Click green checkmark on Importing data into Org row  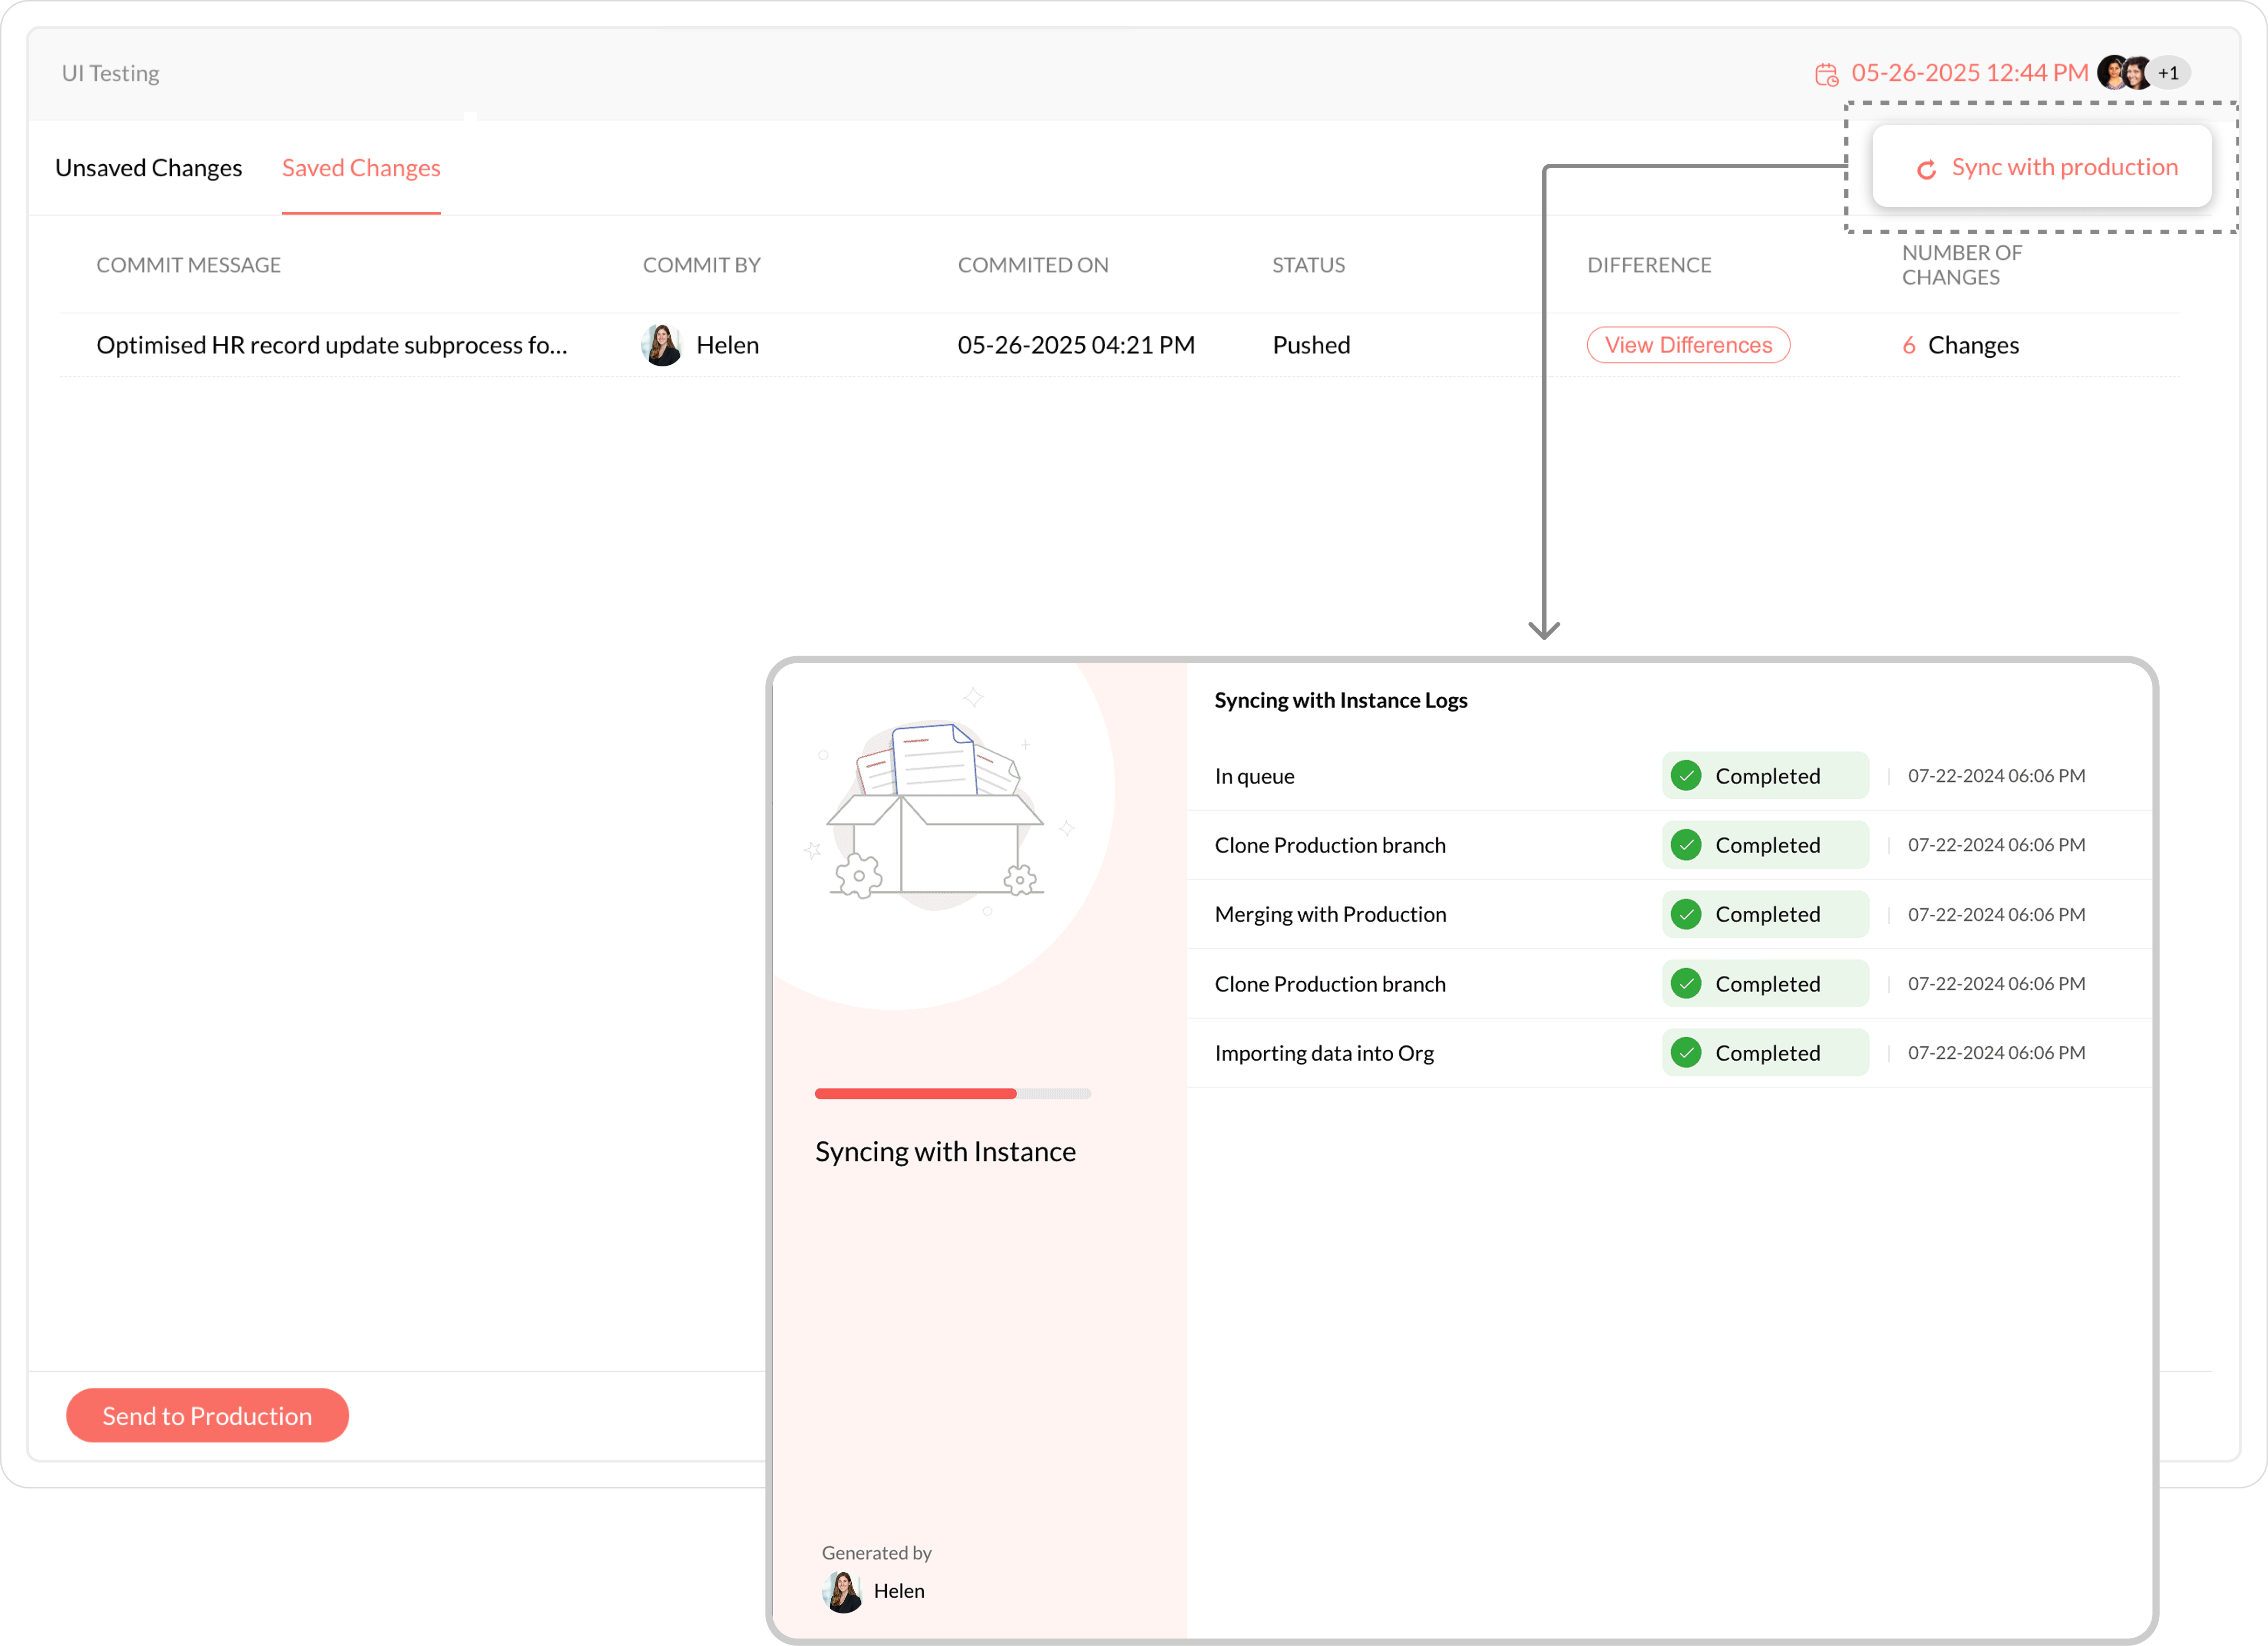click(1686, 1052)
